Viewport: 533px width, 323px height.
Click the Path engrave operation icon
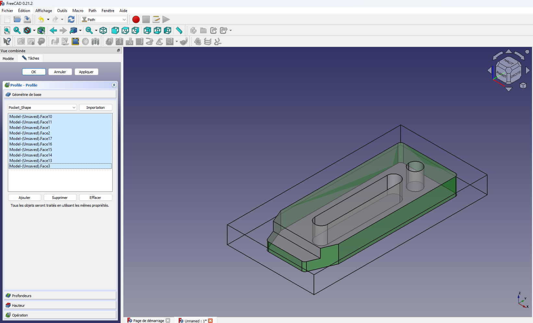(160, 41)
